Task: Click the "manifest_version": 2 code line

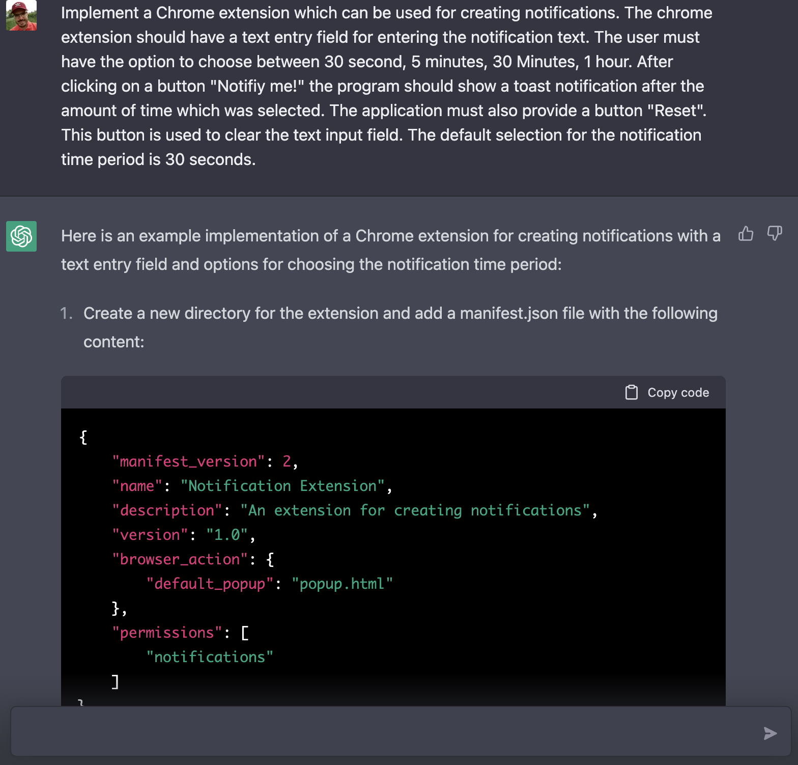Action: click(205, 461)
